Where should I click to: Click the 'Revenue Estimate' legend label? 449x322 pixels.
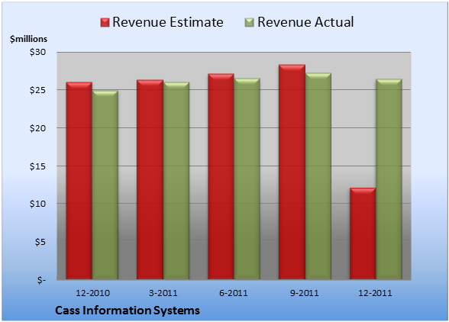click(x=168, y=22)
